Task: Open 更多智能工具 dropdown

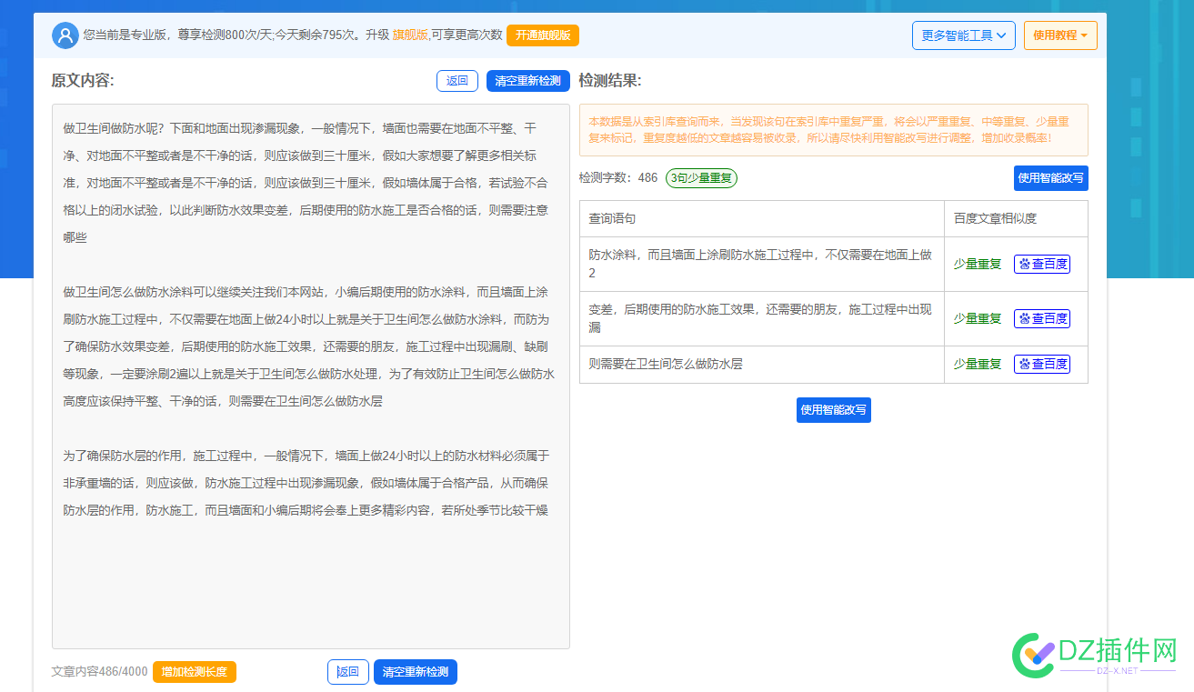Action: pos(964,35)
